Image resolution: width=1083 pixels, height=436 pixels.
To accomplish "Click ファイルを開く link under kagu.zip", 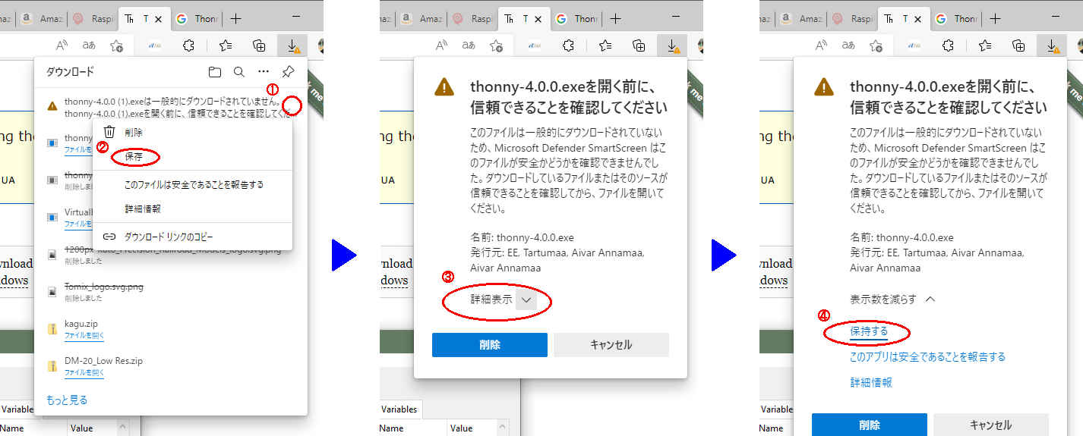I will 84,334.
